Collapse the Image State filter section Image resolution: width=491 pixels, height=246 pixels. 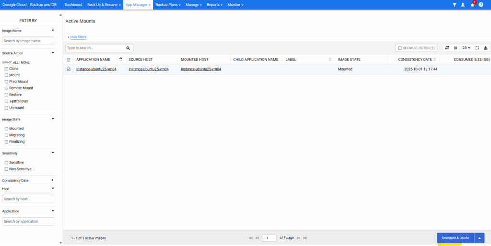[53, 119]
